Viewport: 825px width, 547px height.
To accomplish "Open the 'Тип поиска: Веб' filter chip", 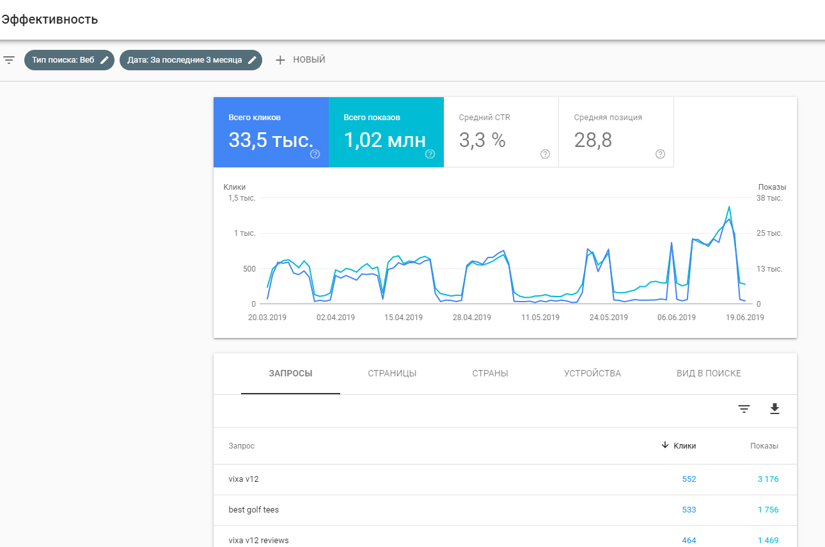I will click(x=69, y=60).
